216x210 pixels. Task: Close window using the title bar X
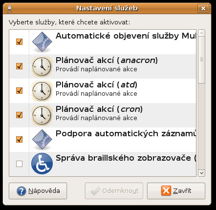click(x=203, y=8)
